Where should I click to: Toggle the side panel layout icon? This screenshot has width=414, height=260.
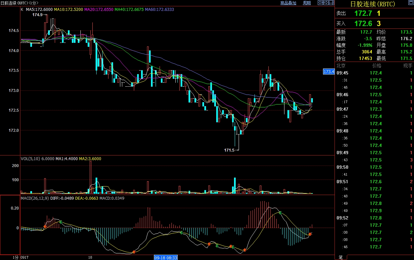331,3
